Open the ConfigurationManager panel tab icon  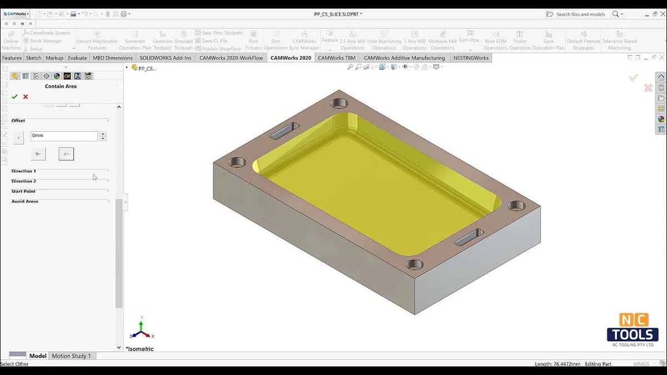coord(36,76)
